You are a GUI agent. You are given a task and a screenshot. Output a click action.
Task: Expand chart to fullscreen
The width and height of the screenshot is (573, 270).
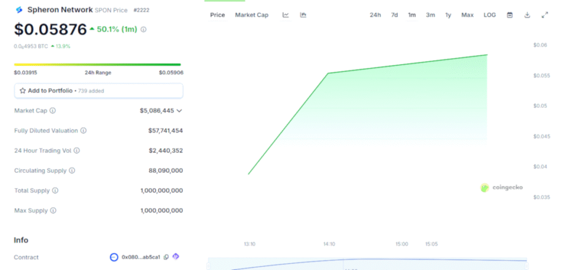click(544, 15)
